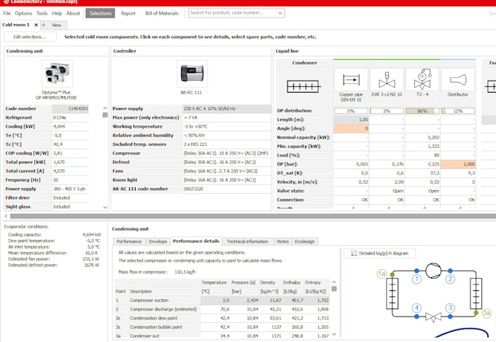Viewport: 496px width, 342px height.
Task: Click the Refrigerant R134a value
Action: [x=70, y=117]
